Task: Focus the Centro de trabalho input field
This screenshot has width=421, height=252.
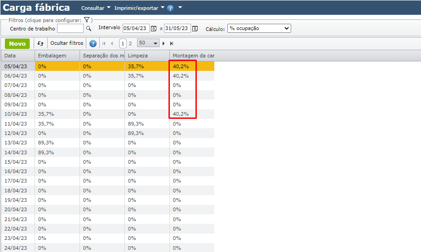Action: 71,28
